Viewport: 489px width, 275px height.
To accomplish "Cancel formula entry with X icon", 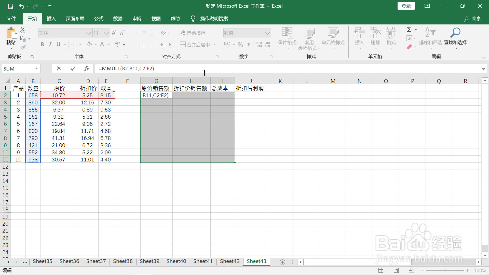I will point(59,68).
